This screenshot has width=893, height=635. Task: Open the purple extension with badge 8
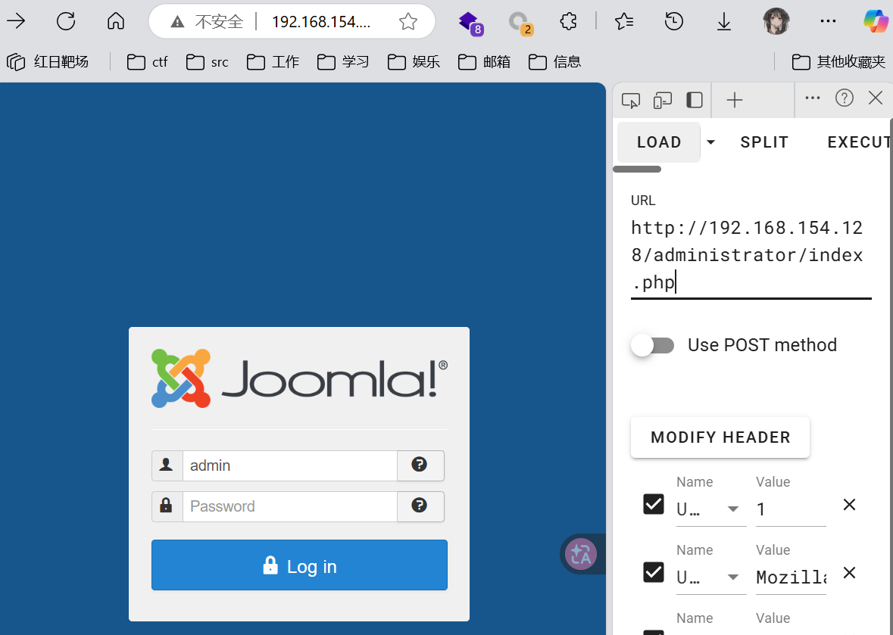click(470, 22)
